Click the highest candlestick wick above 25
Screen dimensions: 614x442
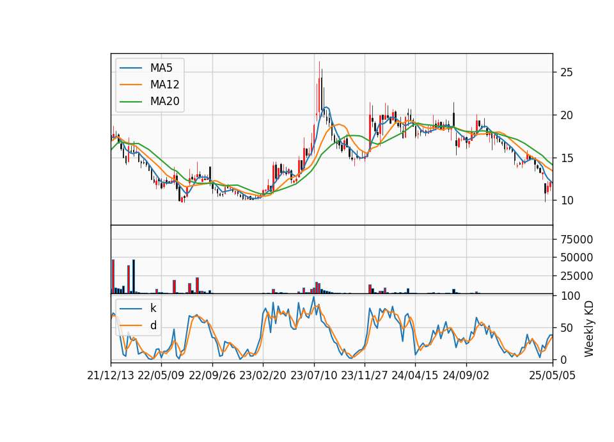(x=319, y=69)
